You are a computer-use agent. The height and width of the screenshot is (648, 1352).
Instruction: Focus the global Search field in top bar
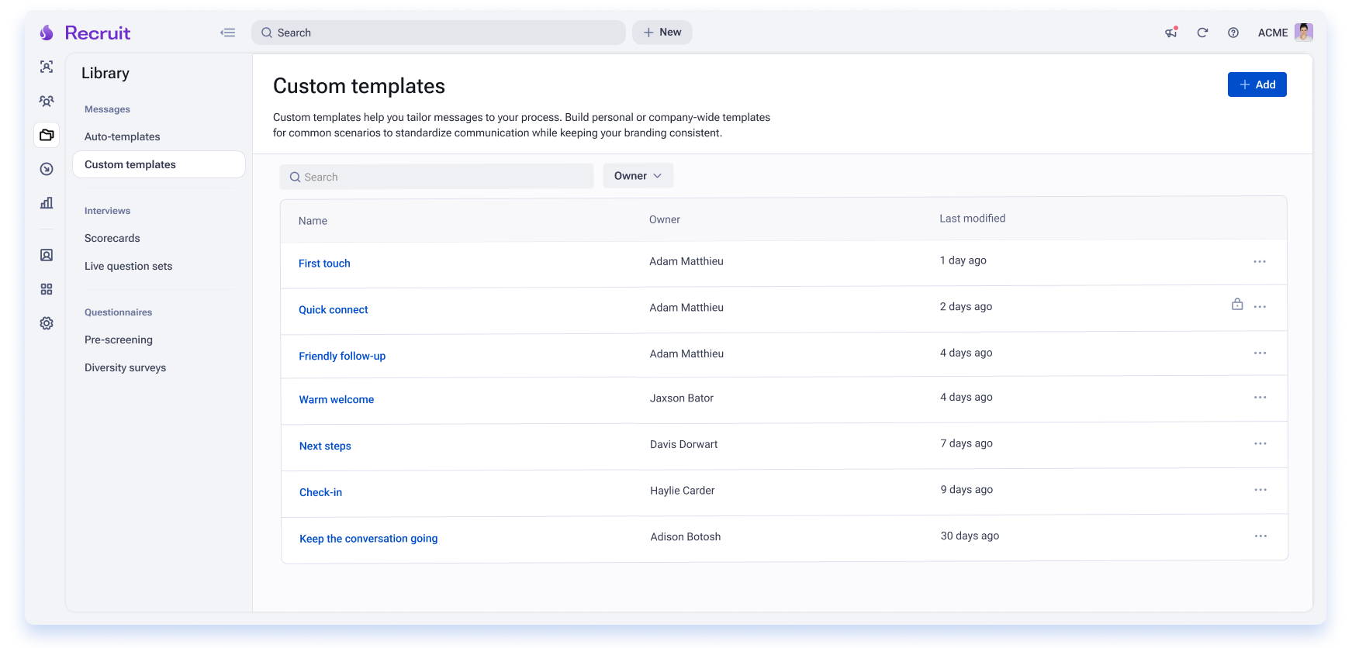(x=438, y=33)
